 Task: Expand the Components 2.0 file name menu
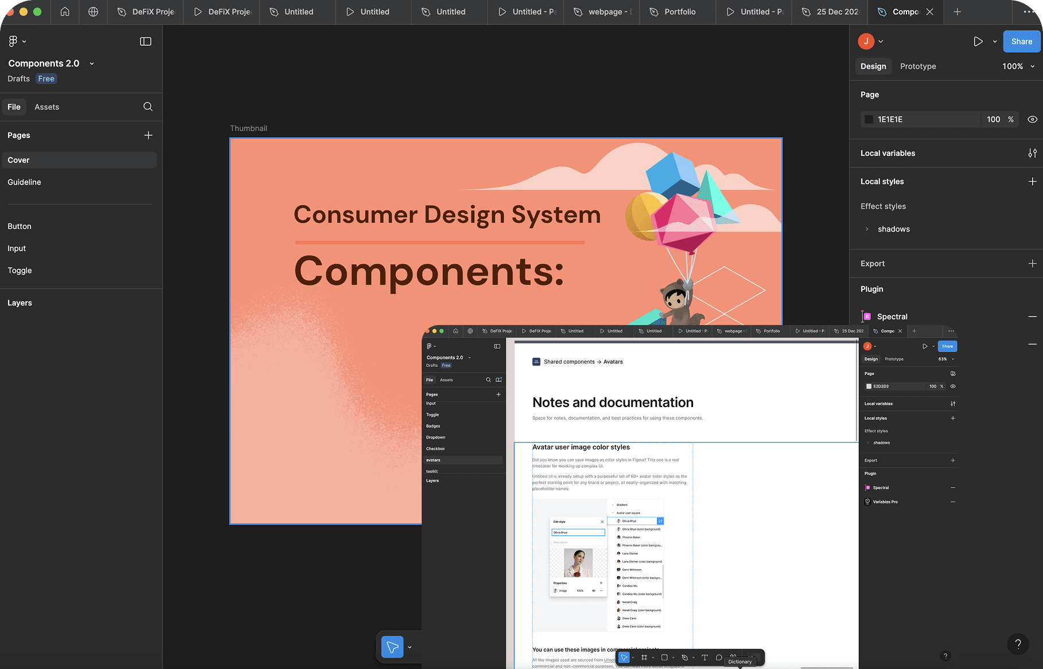click(92, 64)
